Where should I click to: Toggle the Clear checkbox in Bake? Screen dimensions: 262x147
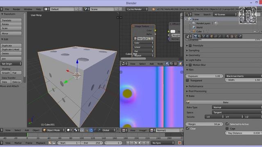tap(187, 128)
